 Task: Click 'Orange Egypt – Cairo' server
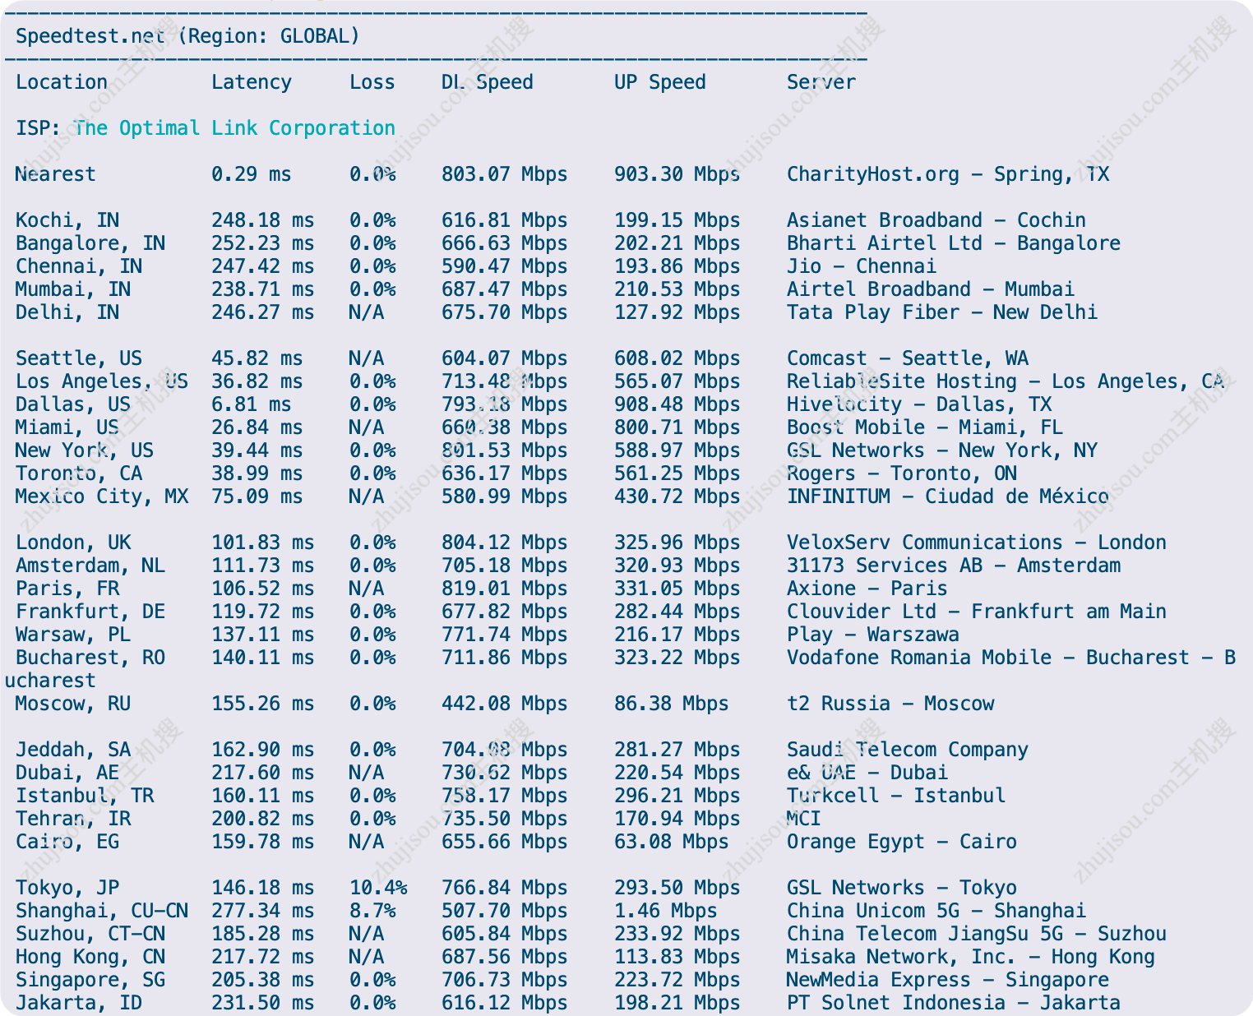[902, 842]
